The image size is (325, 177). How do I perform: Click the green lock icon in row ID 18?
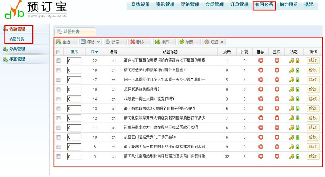point(297,70)
